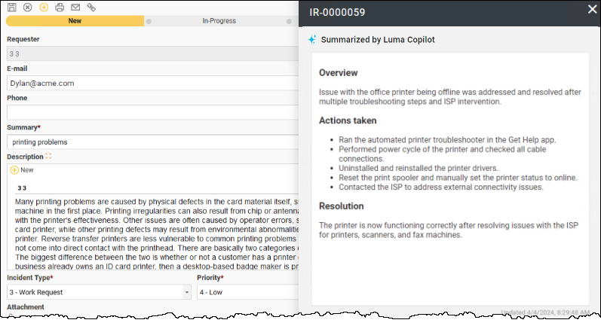This screenshot has width=601, height=326.
Task: Click the E-mail field with Dylan@acme.com
Action: pyautogui.click(x=151, y=83)
